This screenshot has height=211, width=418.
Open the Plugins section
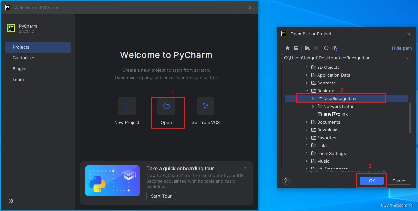coord(38,68)
